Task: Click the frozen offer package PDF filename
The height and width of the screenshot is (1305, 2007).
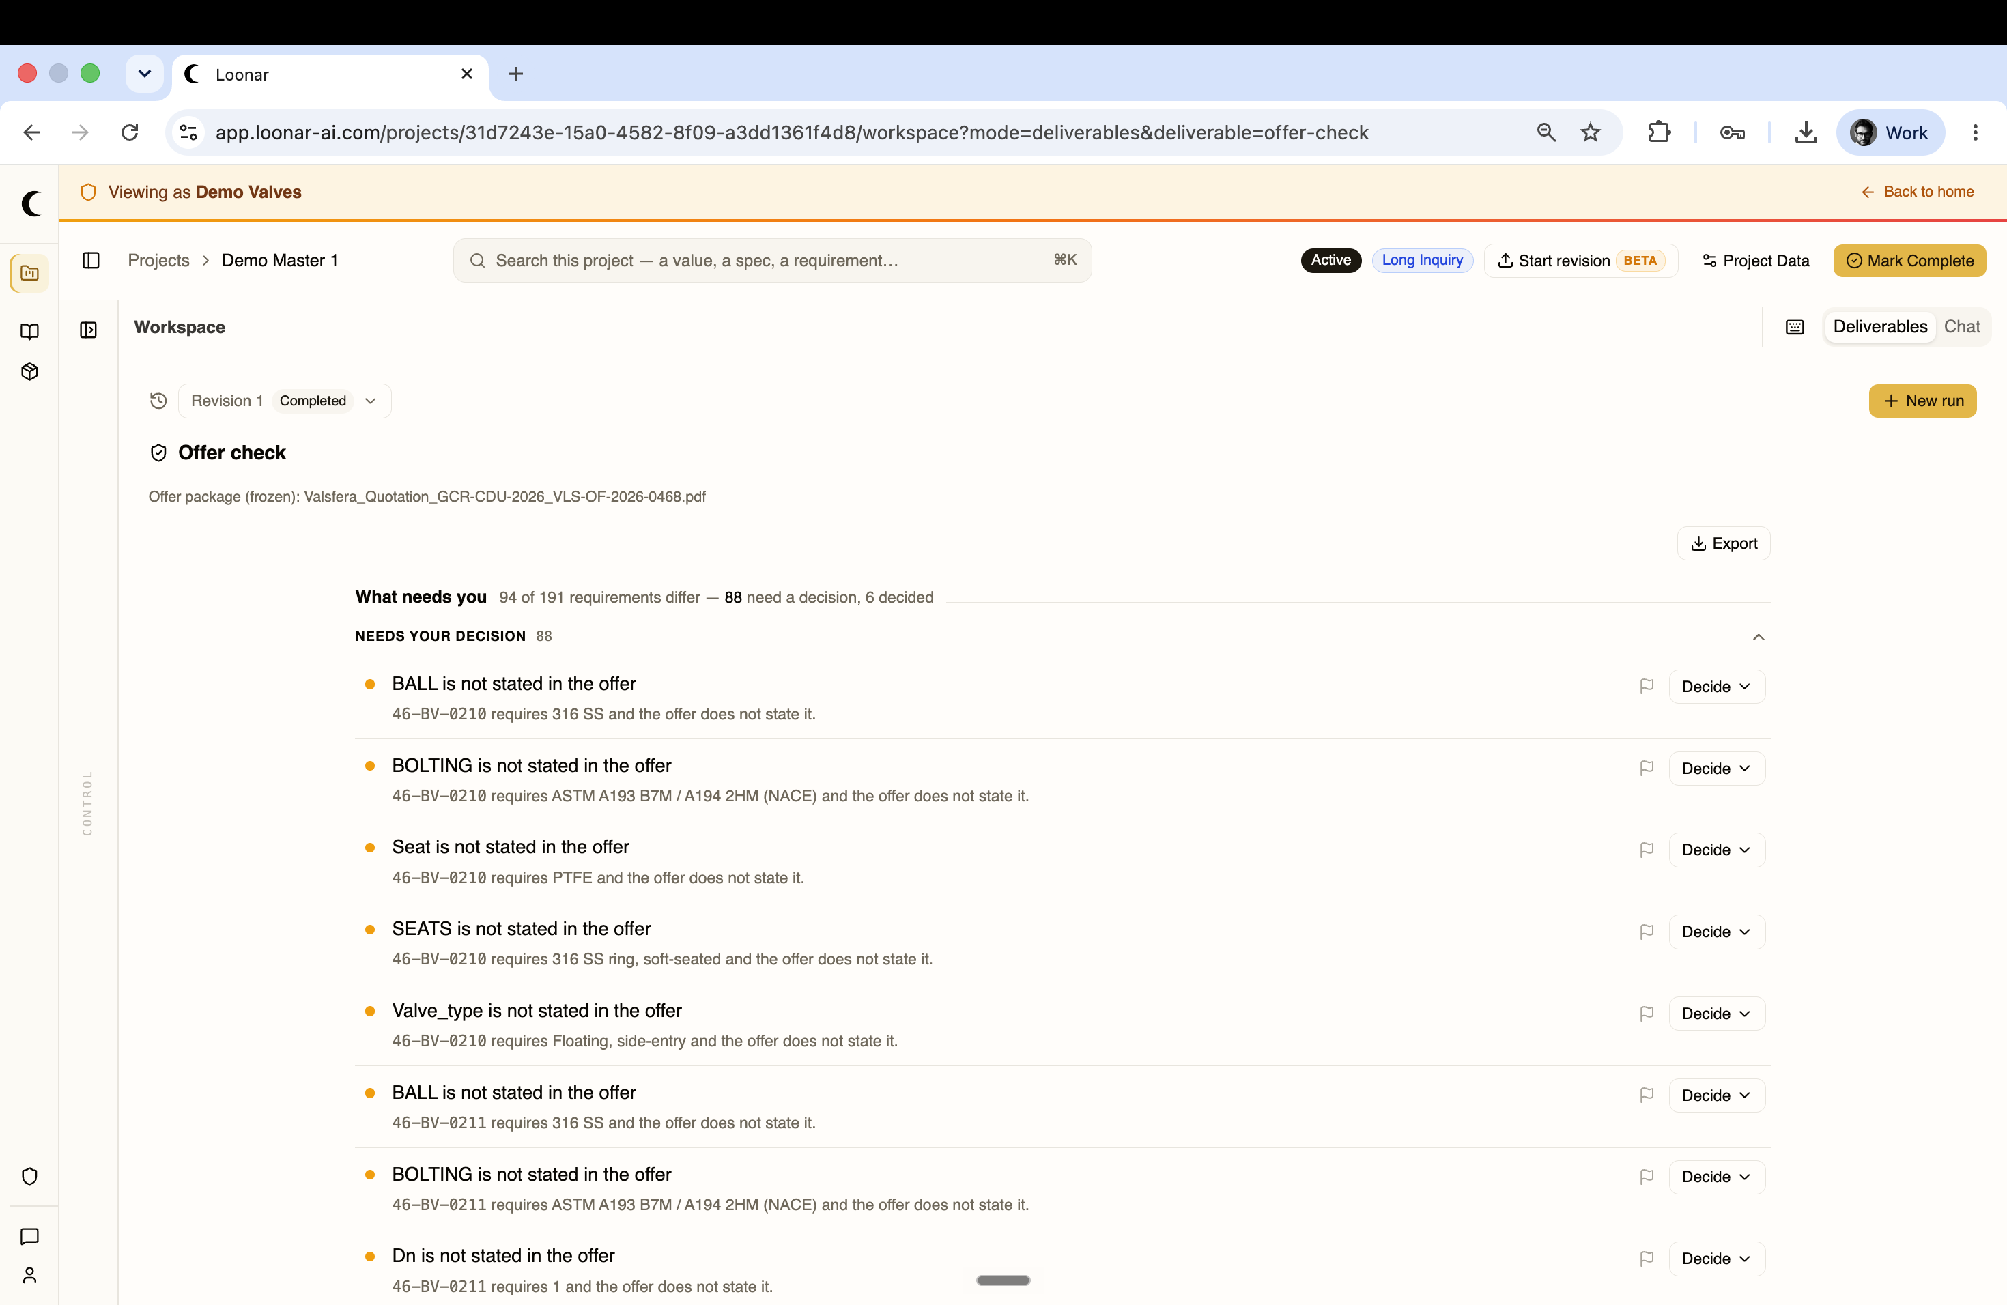Action: point(504,496)
